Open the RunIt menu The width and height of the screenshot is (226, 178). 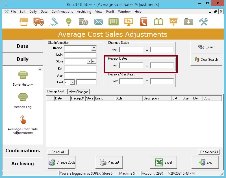point(110,12)
